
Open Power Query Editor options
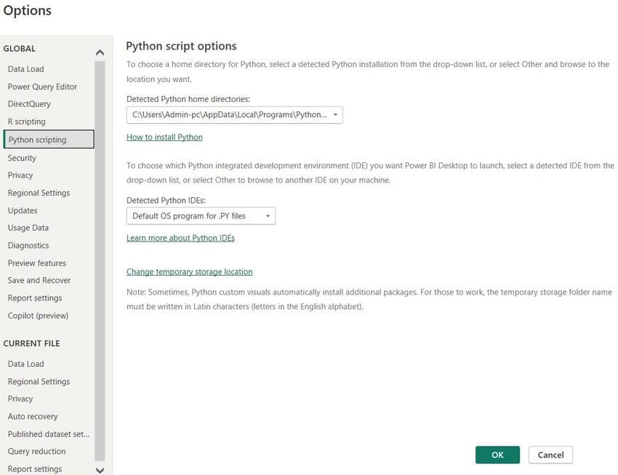(x=42, y=87)
